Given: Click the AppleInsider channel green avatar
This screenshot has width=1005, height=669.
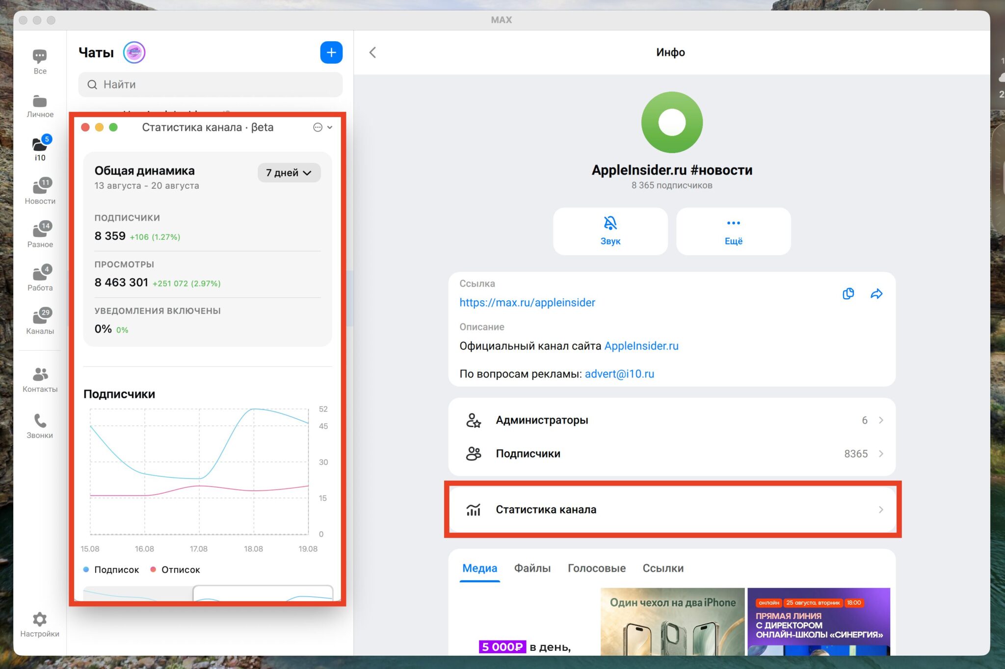Looking at the screenshot, I should point(672,122).
